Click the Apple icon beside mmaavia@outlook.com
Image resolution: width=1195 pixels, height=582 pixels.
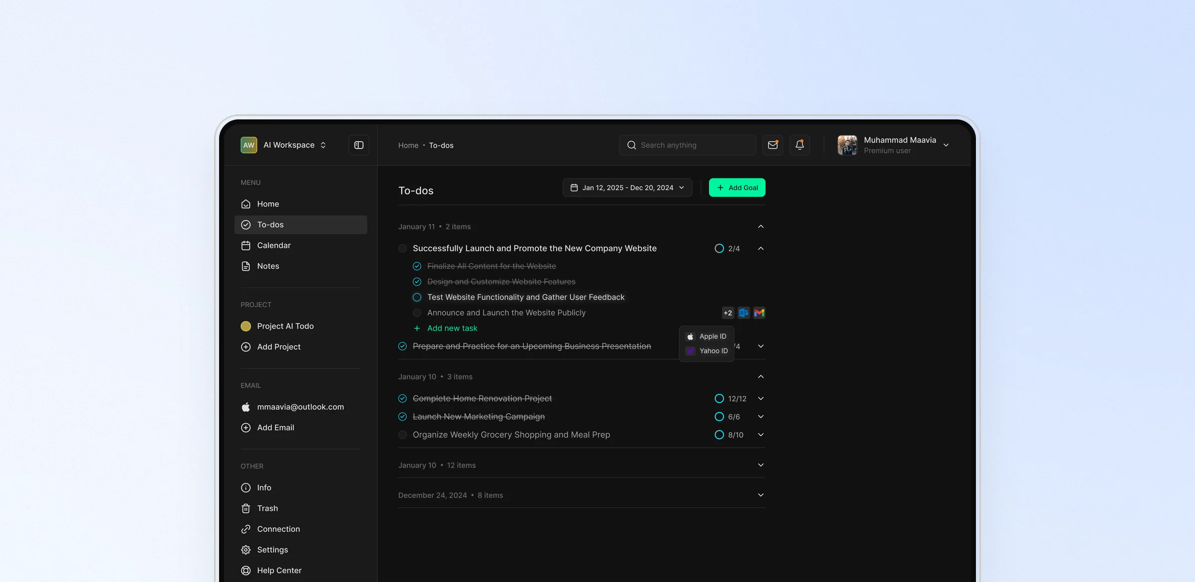point(245,407)
